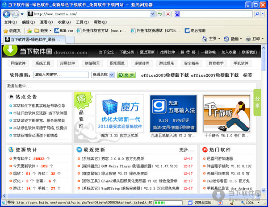Screen dimensions: 268x207
Task: Select the 当下软件园 browser tab
Action: click(x=34, y=40)
